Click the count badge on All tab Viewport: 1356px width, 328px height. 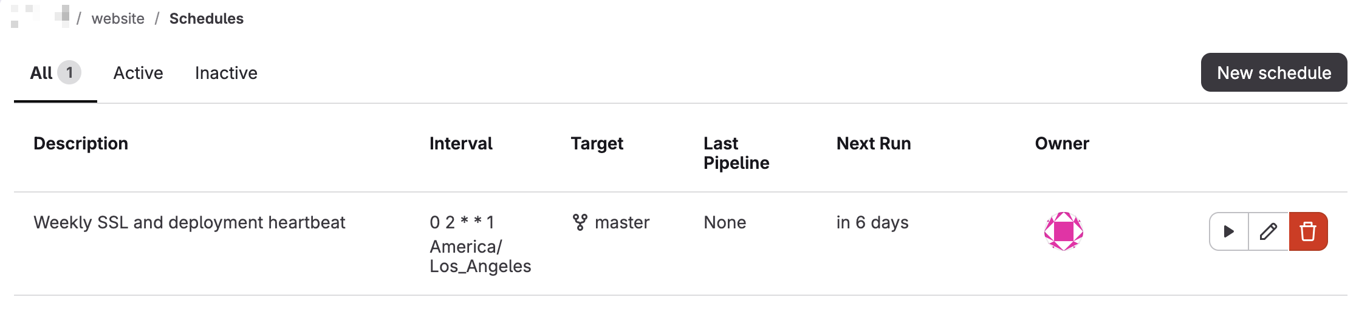click(69, 73)
